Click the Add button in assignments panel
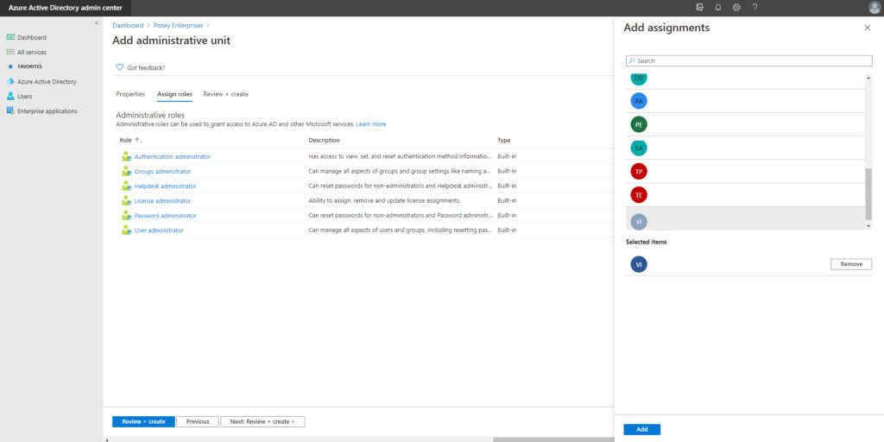This screenshot has width=884, height=442. coord(641,430)
